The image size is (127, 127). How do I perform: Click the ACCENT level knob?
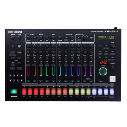[28, 37]
